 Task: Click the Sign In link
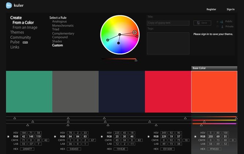230,10
